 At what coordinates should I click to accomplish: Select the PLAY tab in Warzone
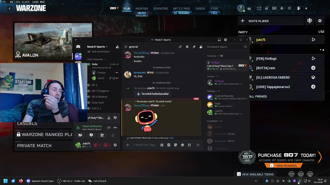click(127, 8)
